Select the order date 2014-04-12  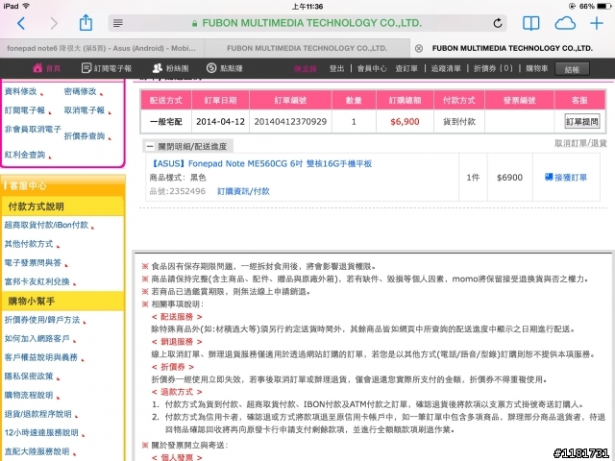click(x=220, y=122)
